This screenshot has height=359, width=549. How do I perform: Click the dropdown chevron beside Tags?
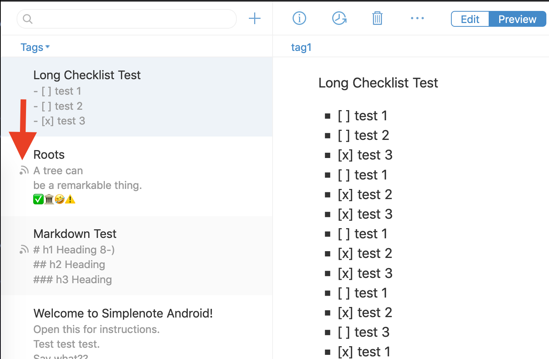coord(48,47)
